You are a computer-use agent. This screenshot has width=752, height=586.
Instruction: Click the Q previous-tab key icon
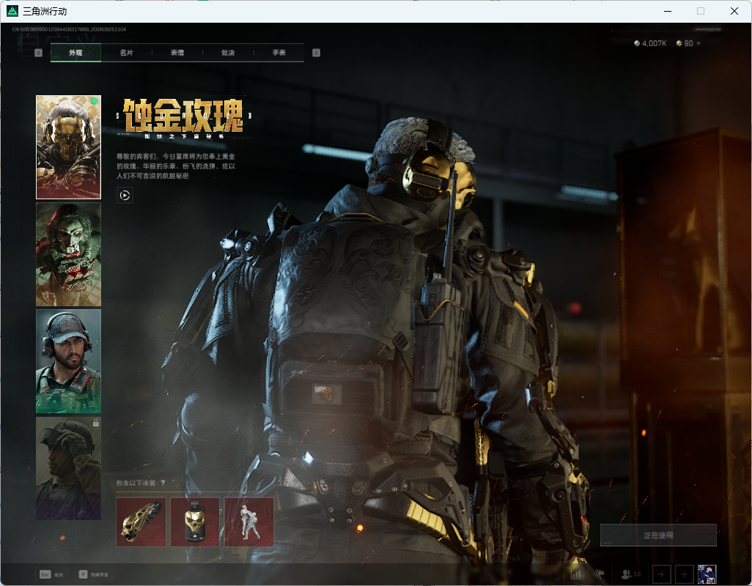click(x=39, y=53)
